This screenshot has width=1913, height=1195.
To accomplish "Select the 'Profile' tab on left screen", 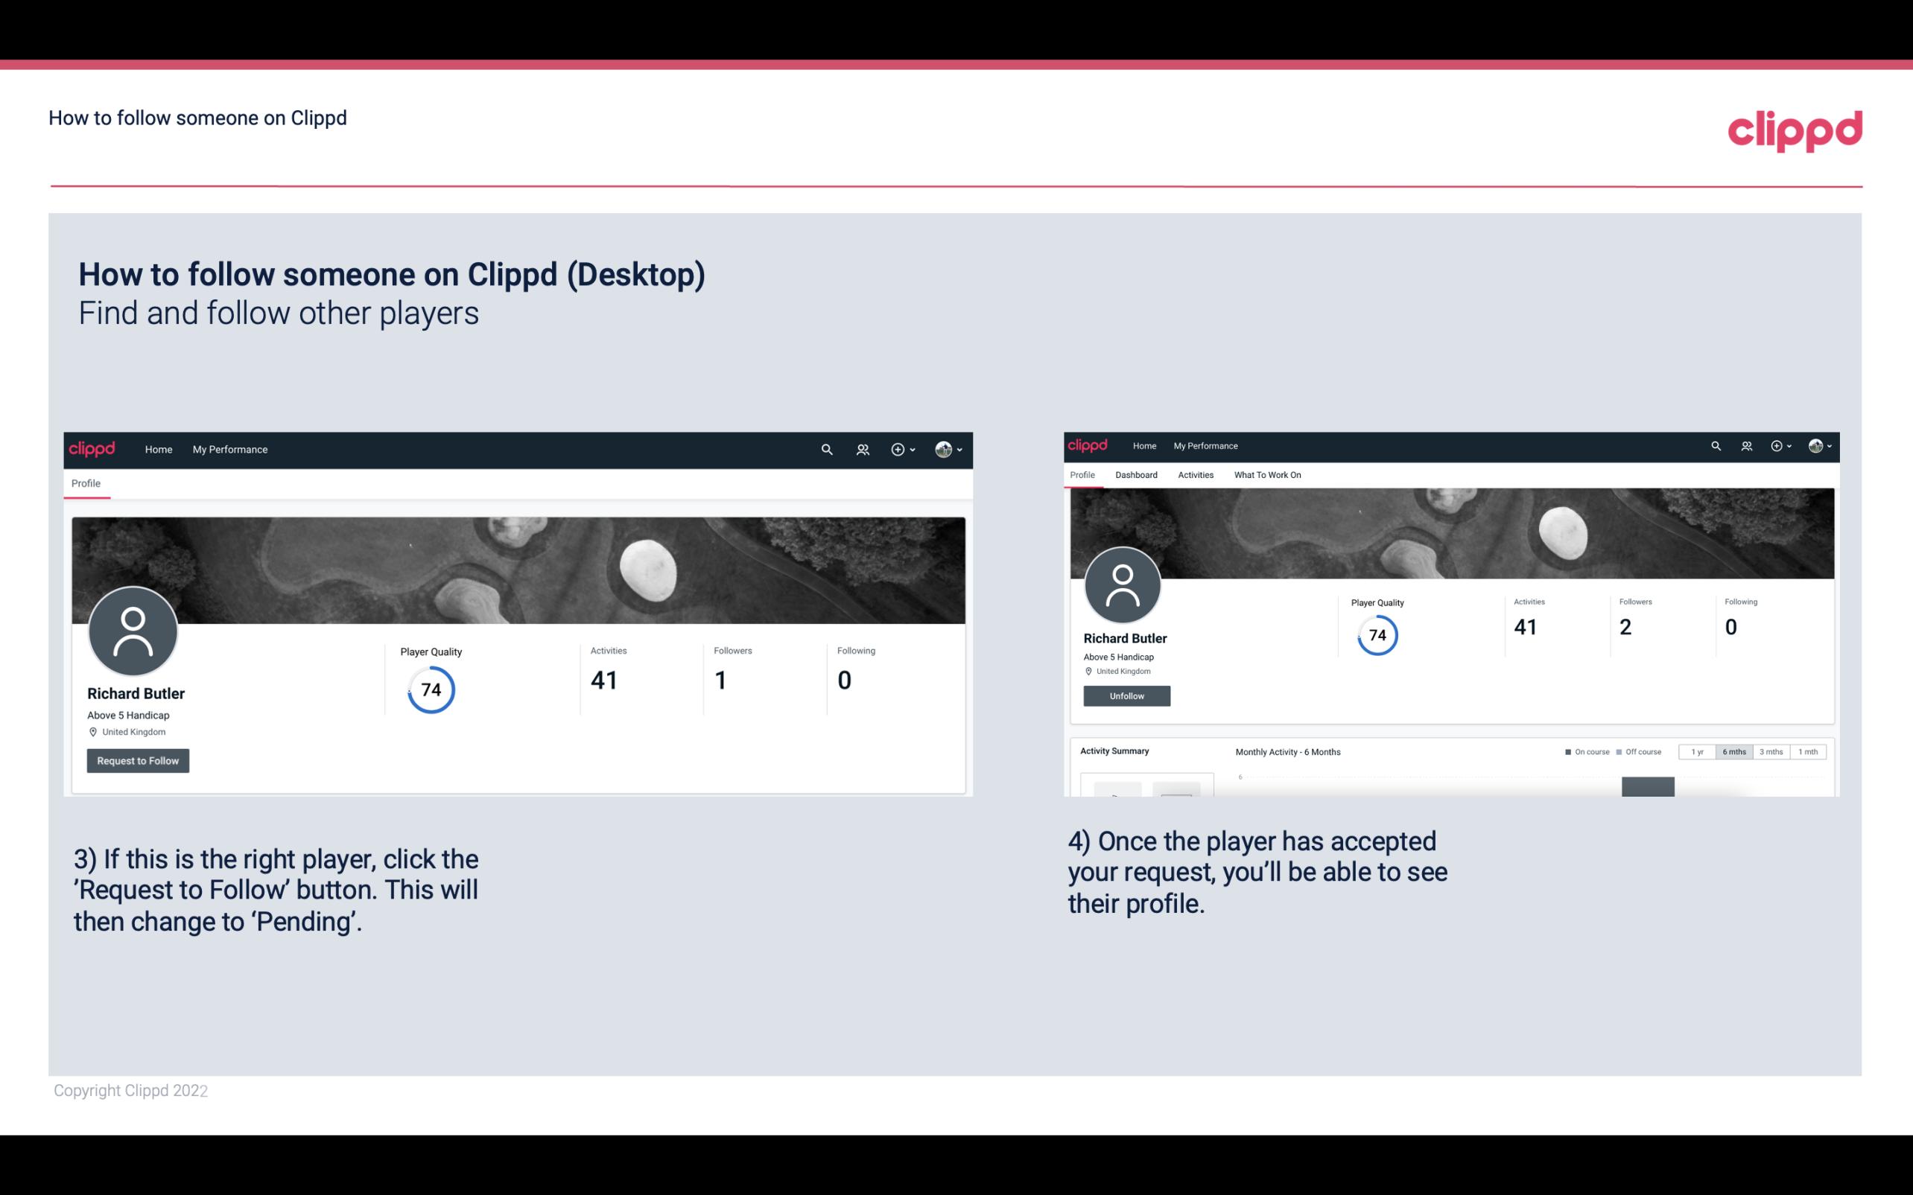I will pos(86,483).
